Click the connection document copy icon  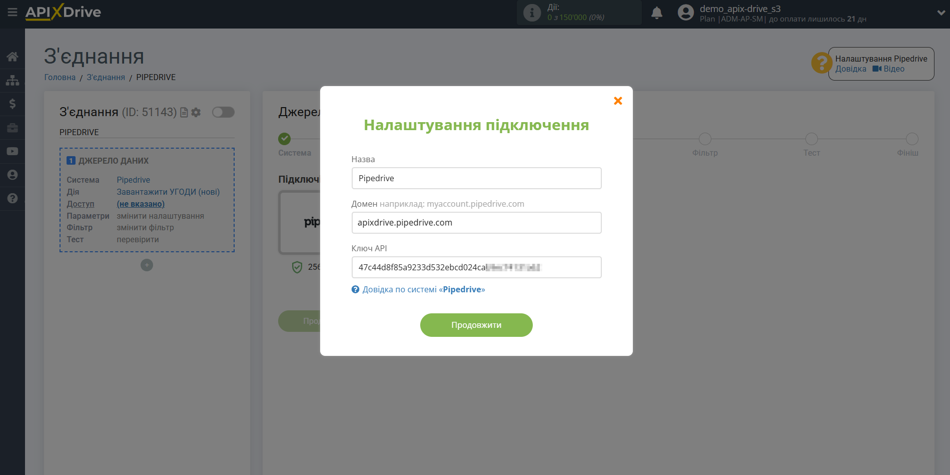pos(184,113)
